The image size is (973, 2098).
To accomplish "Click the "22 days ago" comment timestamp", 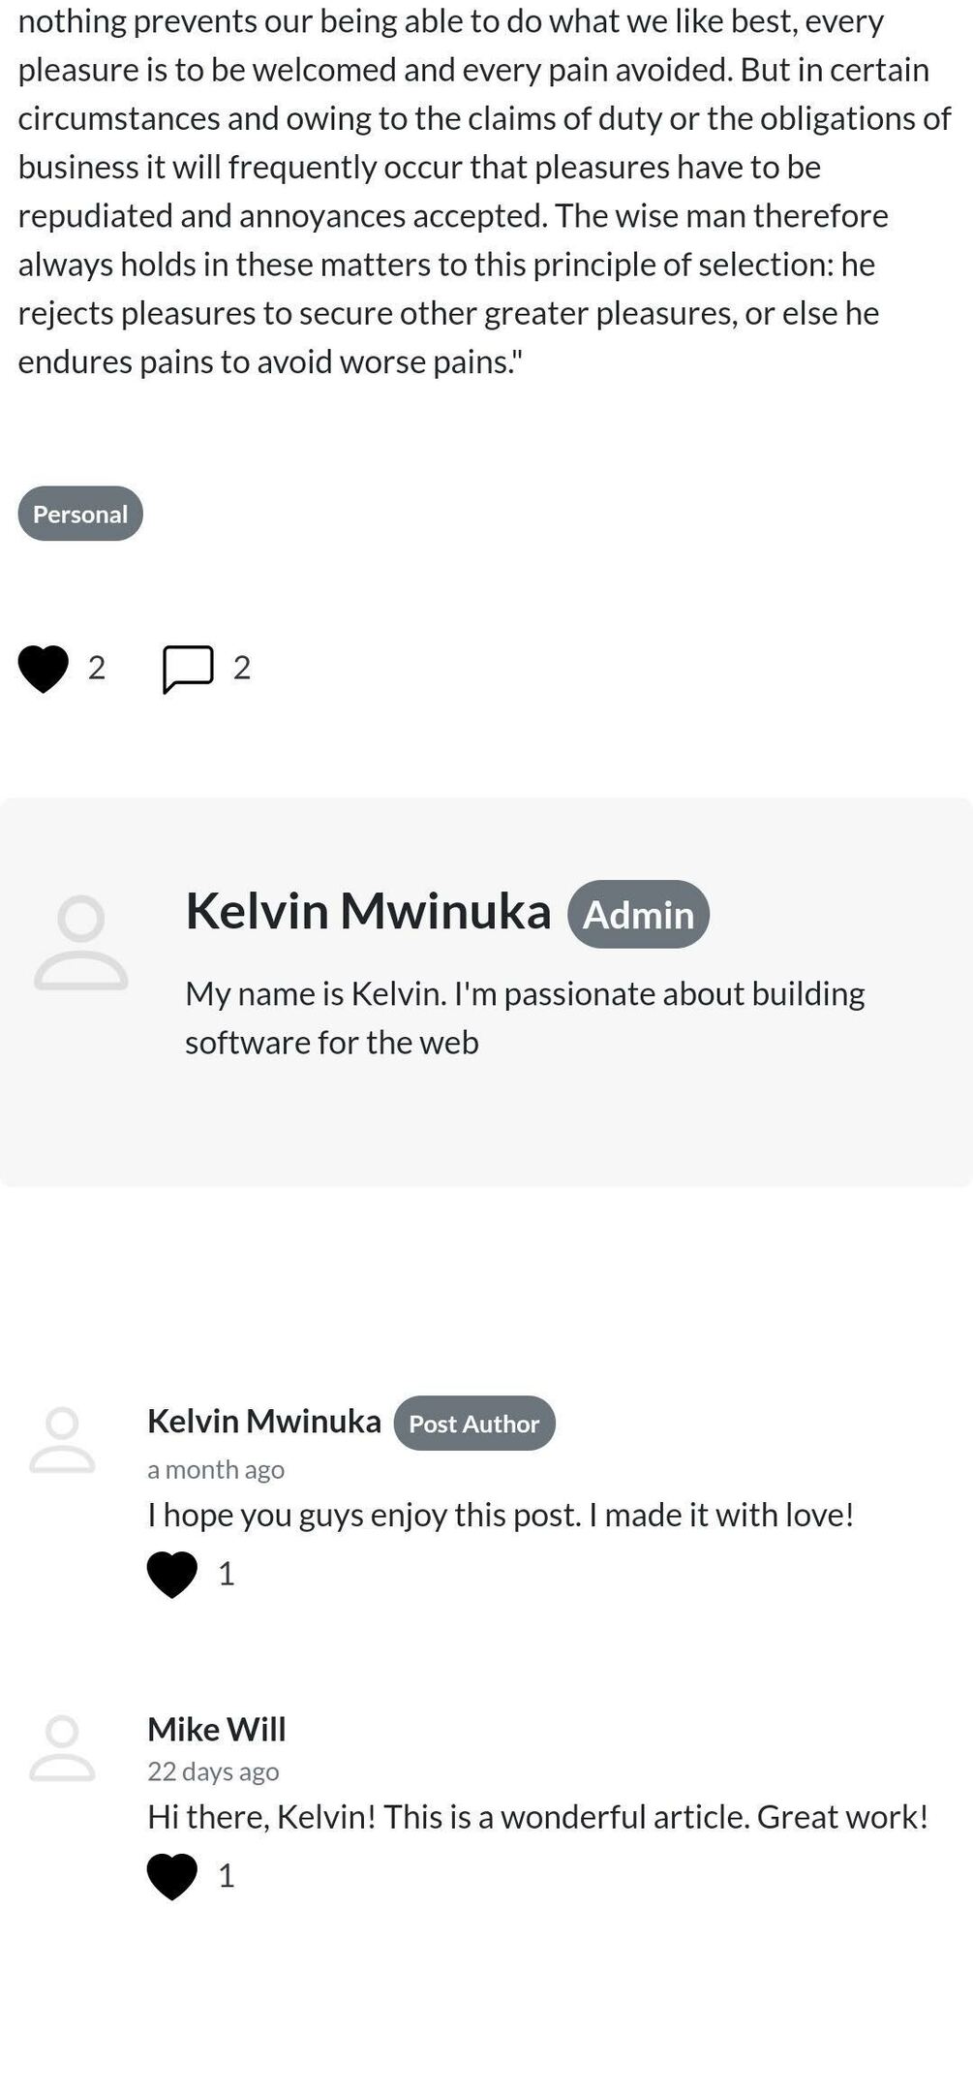I will pos(213,1771).
